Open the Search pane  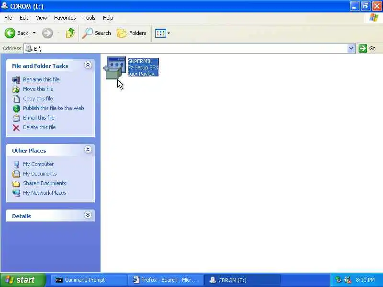point(96,33)
